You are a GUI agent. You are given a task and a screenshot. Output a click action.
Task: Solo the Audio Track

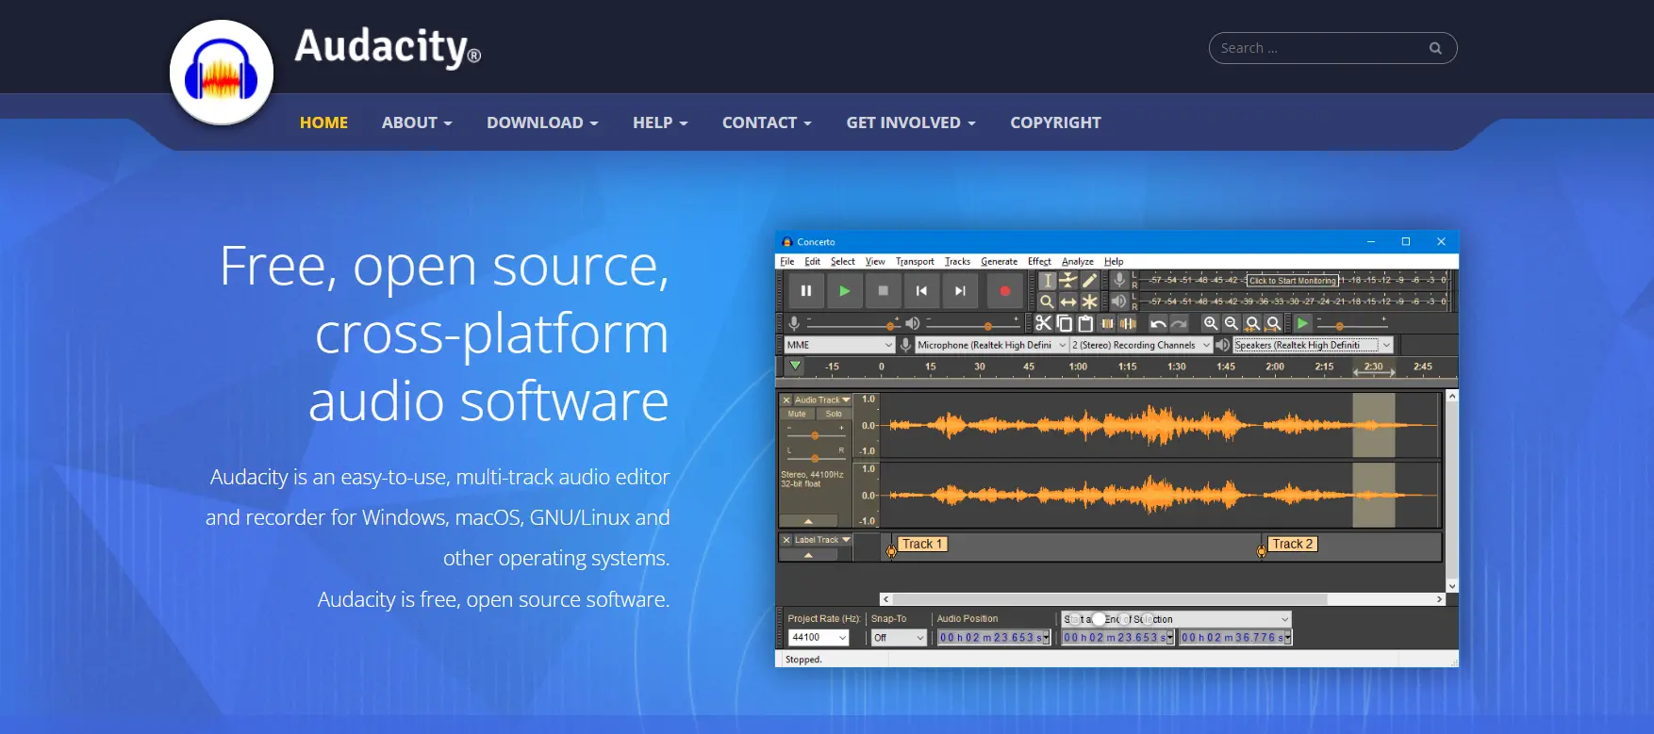[834, 414]
